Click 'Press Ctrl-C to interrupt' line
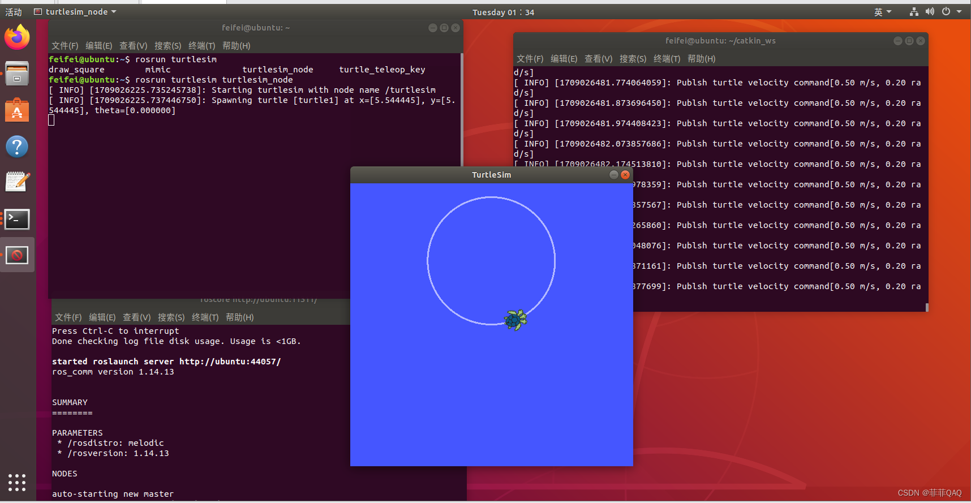This screenshot has height=503, width=971. coord(115,331)
